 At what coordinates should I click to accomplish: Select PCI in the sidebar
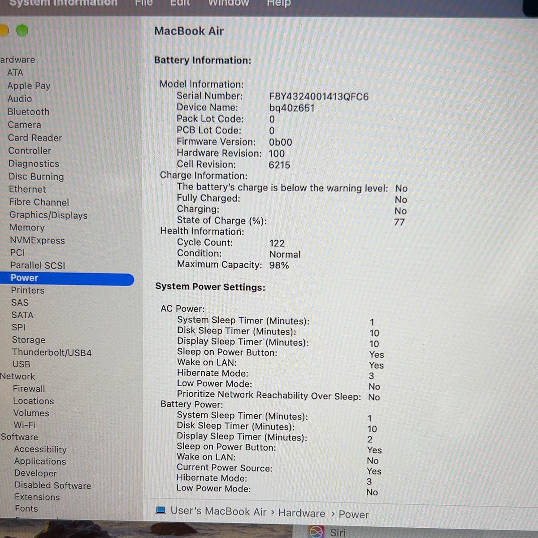pyautogui.click(x=17, y=252)
